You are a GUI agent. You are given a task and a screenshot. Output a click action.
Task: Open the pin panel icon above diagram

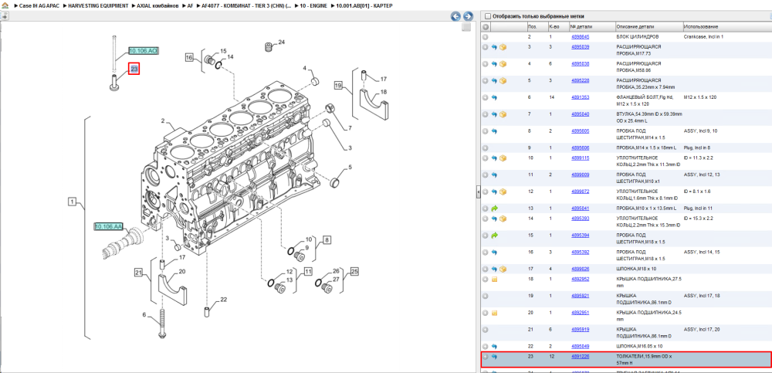click(x=4, y=15)
